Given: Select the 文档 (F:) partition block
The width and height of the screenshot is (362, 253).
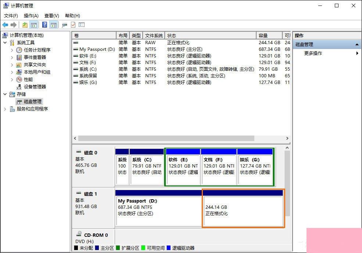Looking at the screenshot, I should click(x=219, y=167).
